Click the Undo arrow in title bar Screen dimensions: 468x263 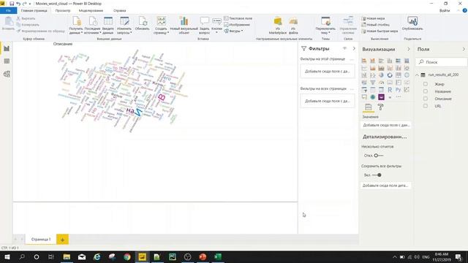(18, 4)
